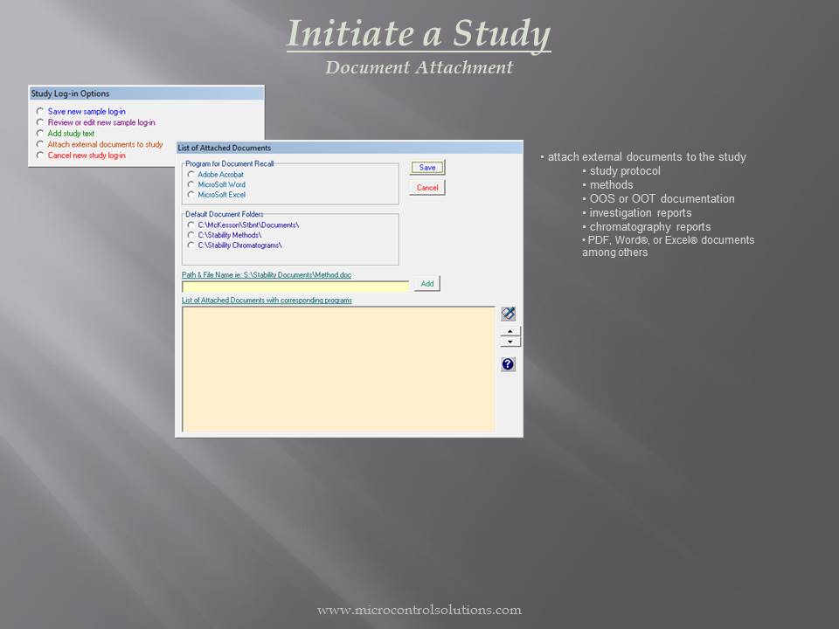
Task: Click inside the Path & File Name field
Action: [x=295, y=286]
